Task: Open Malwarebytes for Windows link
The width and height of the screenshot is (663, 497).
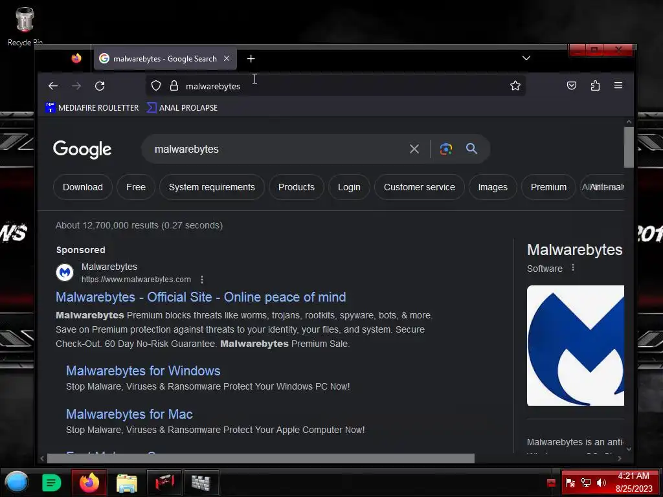Action: (143, 371)
